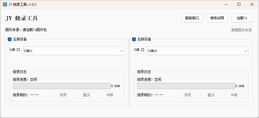Minimize the JY 烧录工具 window
This screenshot has height=118, width=259.
click(x=226, y=5)
